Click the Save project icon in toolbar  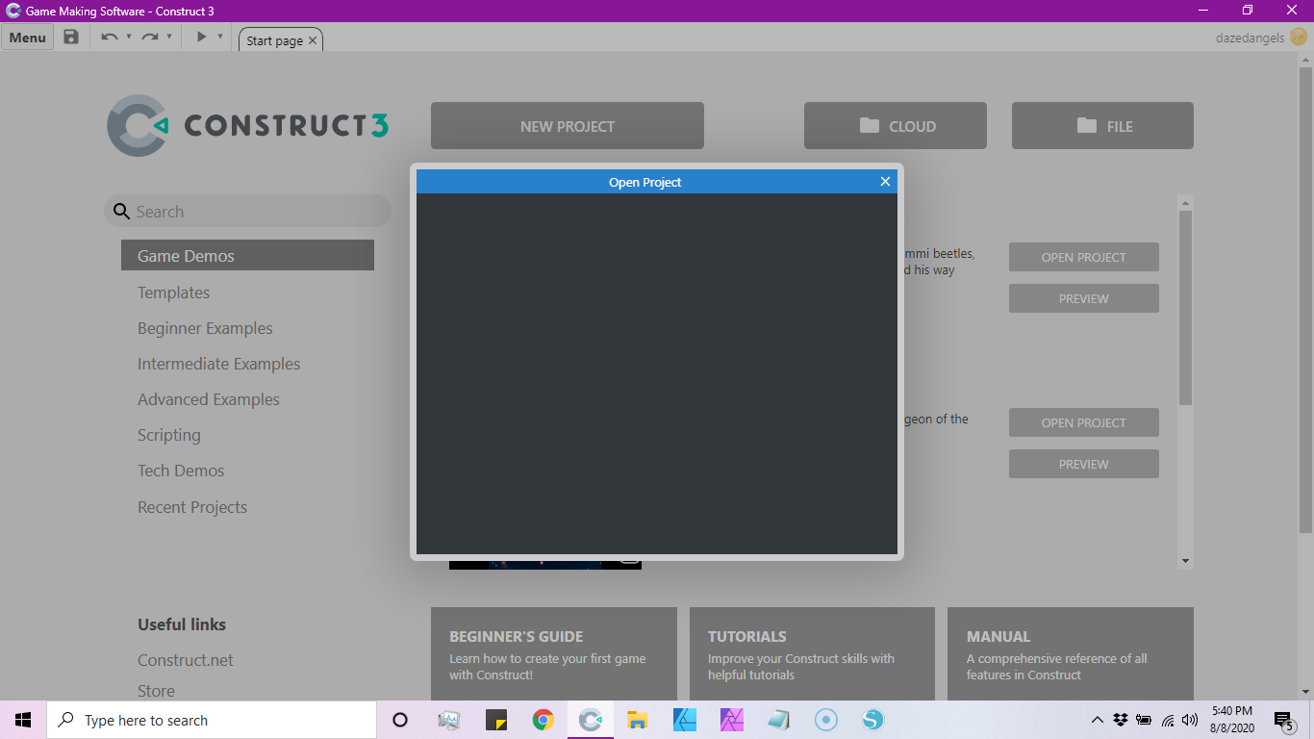pos(71,38)
